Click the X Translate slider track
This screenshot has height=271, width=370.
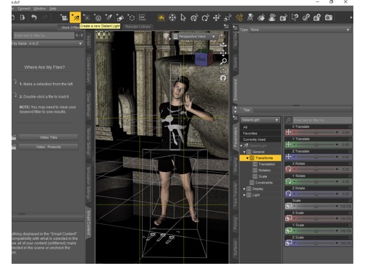point(316,132)
